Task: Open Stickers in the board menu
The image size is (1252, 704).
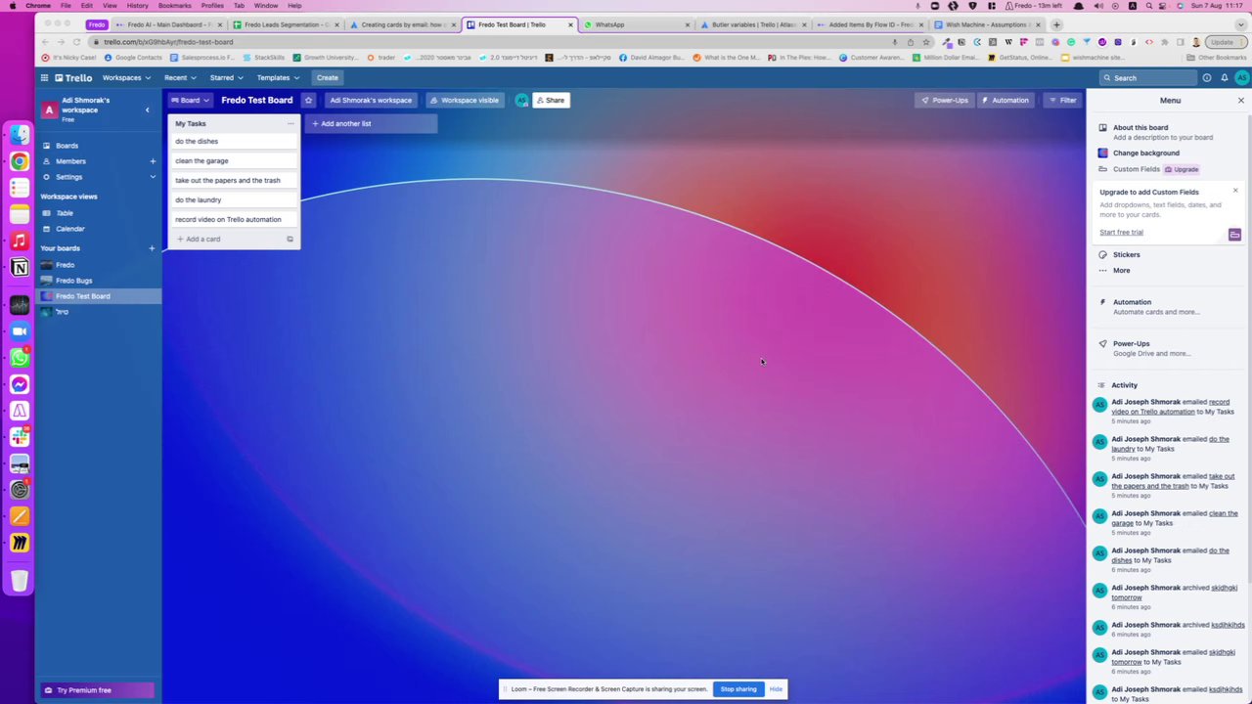Action: tap(1126, 254)
